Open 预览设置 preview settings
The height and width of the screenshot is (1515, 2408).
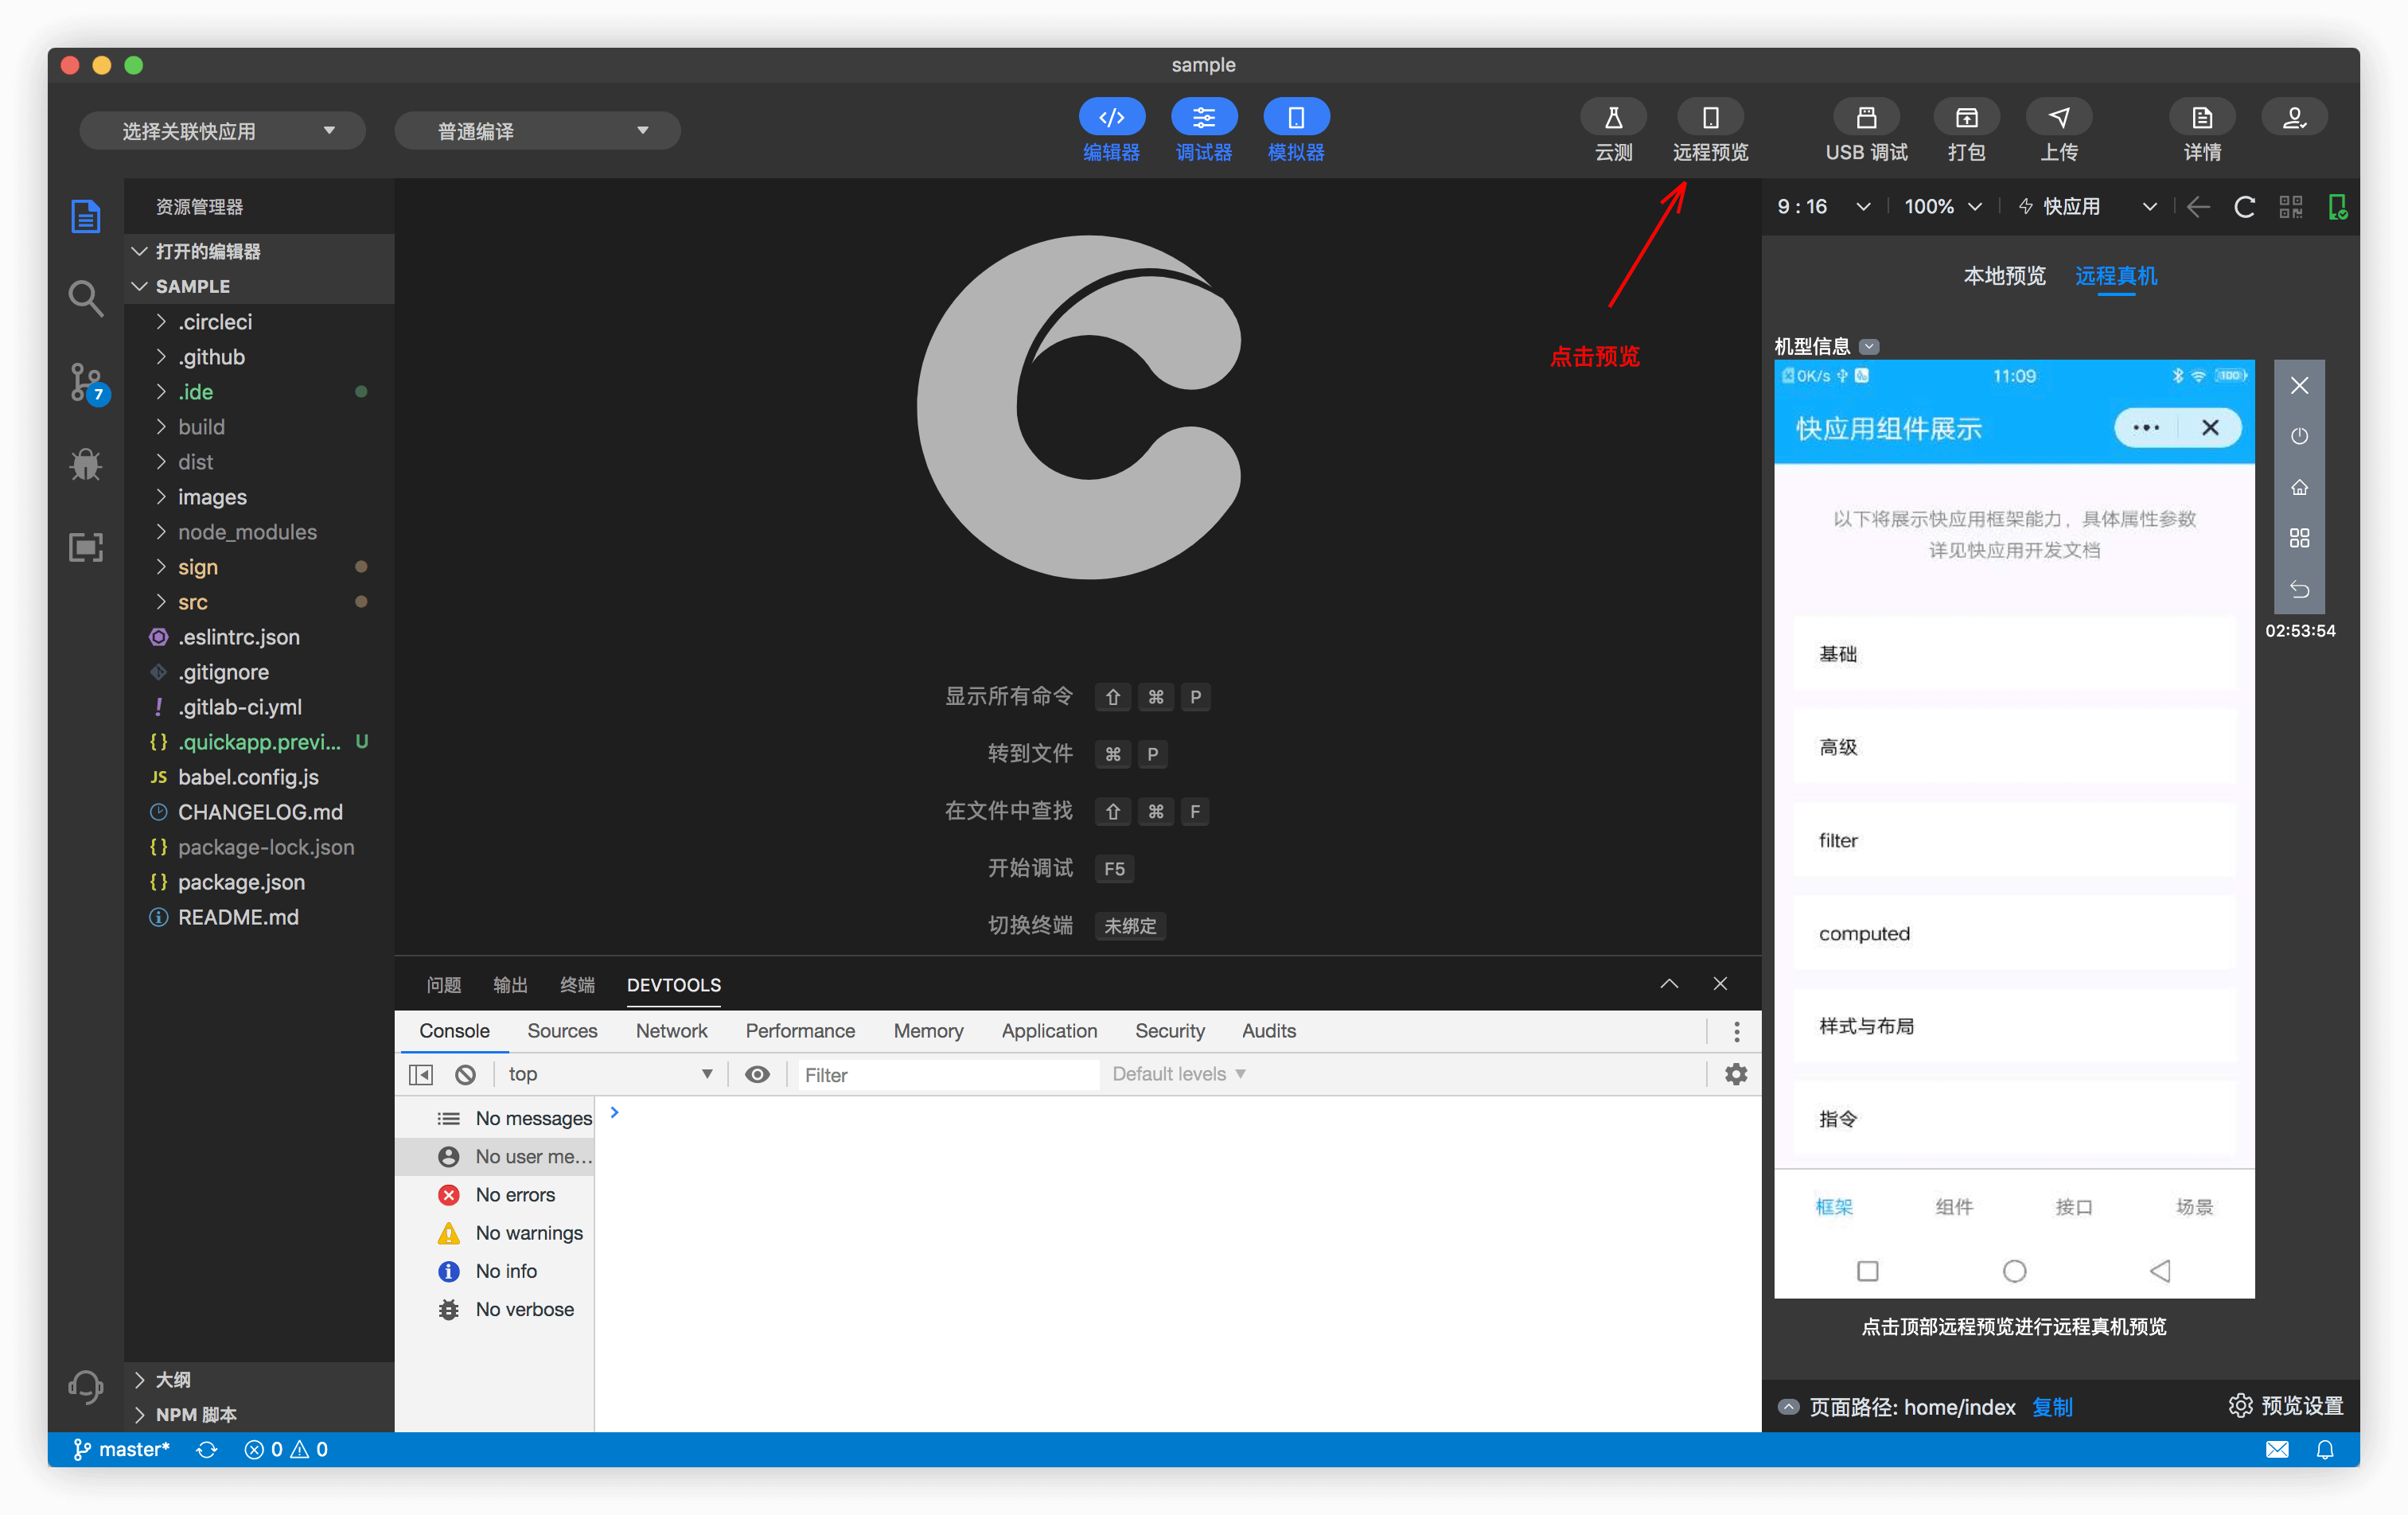2286,1406
